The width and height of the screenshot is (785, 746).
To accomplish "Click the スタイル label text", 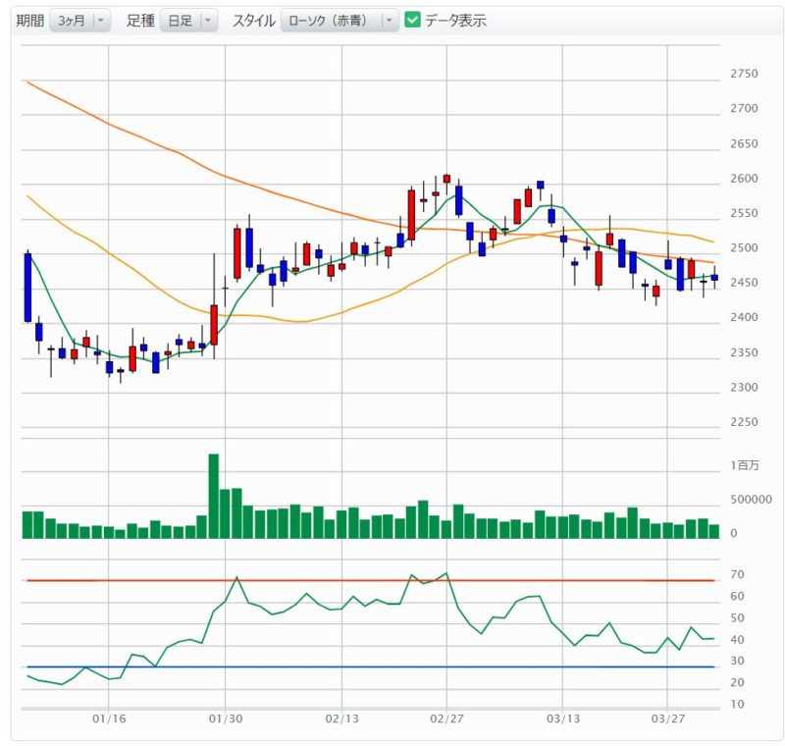I will pos(254,21).
